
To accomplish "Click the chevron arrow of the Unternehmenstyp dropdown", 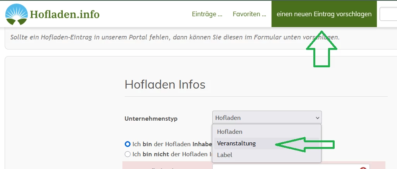I will point(317,118).
